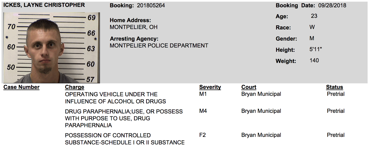Select booking number 201805264
This screenshot has height=153, width=370.
click(151, 6)
